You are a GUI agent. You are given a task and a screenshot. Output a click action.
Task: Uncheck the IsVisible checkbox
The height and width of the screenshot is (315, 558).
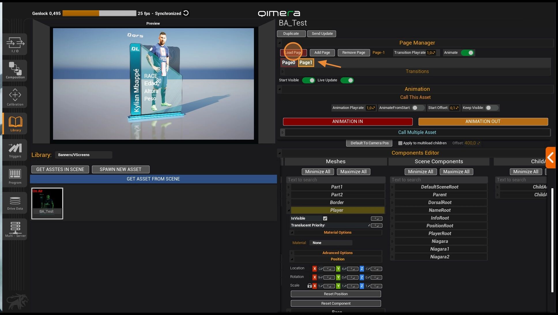pyautogui.click(x=325, y=218)
